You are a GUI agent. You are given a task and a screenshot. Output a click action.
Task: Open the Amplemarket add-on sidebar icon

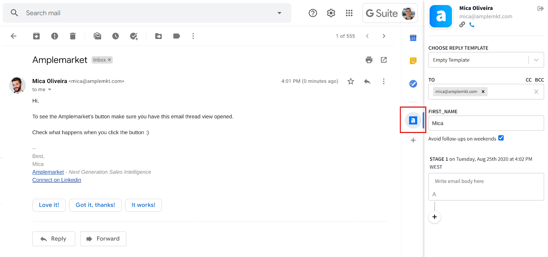click(413, 120)
